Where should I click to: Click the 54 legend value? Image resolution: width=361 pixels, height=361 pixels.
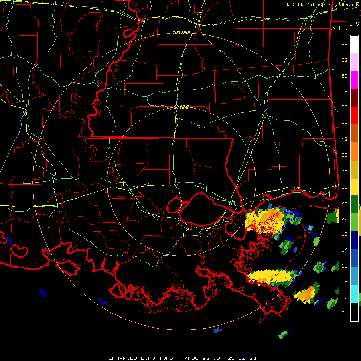[x=345, y=91]
